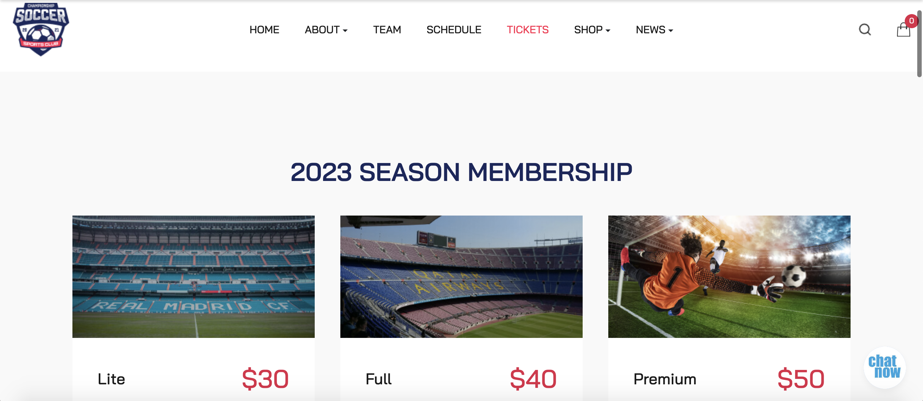Image resolution: width=923 pixels, height=401 pixels.
Task: Expand the NEWS dropdown menu
Action: pos(654,30)
